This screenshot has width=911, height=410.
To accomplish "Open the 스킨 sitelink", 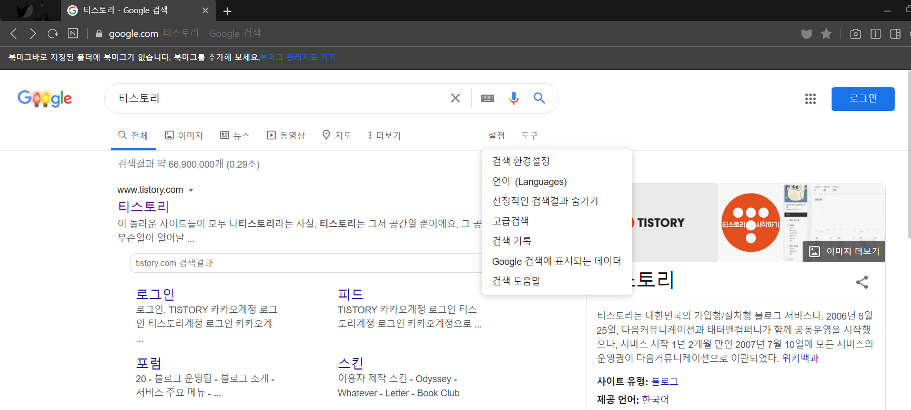I will pos(351,363).
